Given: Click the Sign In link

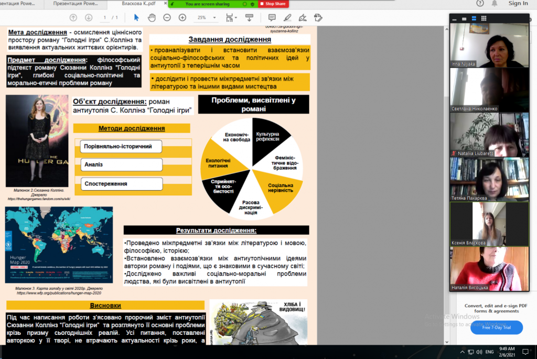Looking at the screenshot, I should [x=518, y=4].
